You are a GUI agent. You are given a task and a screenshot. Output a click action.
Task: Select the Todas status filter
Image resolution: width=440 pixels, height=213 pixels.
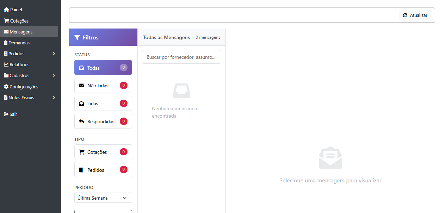tap(103, 68)
